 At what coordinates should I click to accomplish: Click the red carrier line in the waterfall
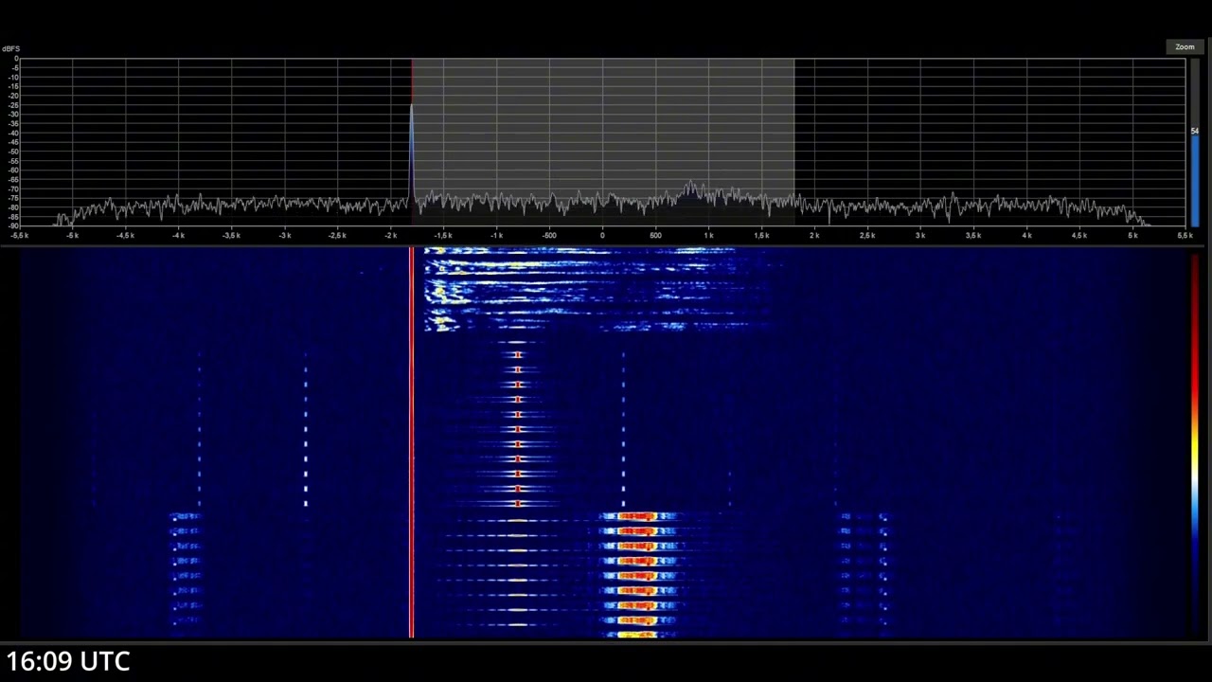click(x=411, y=442)
